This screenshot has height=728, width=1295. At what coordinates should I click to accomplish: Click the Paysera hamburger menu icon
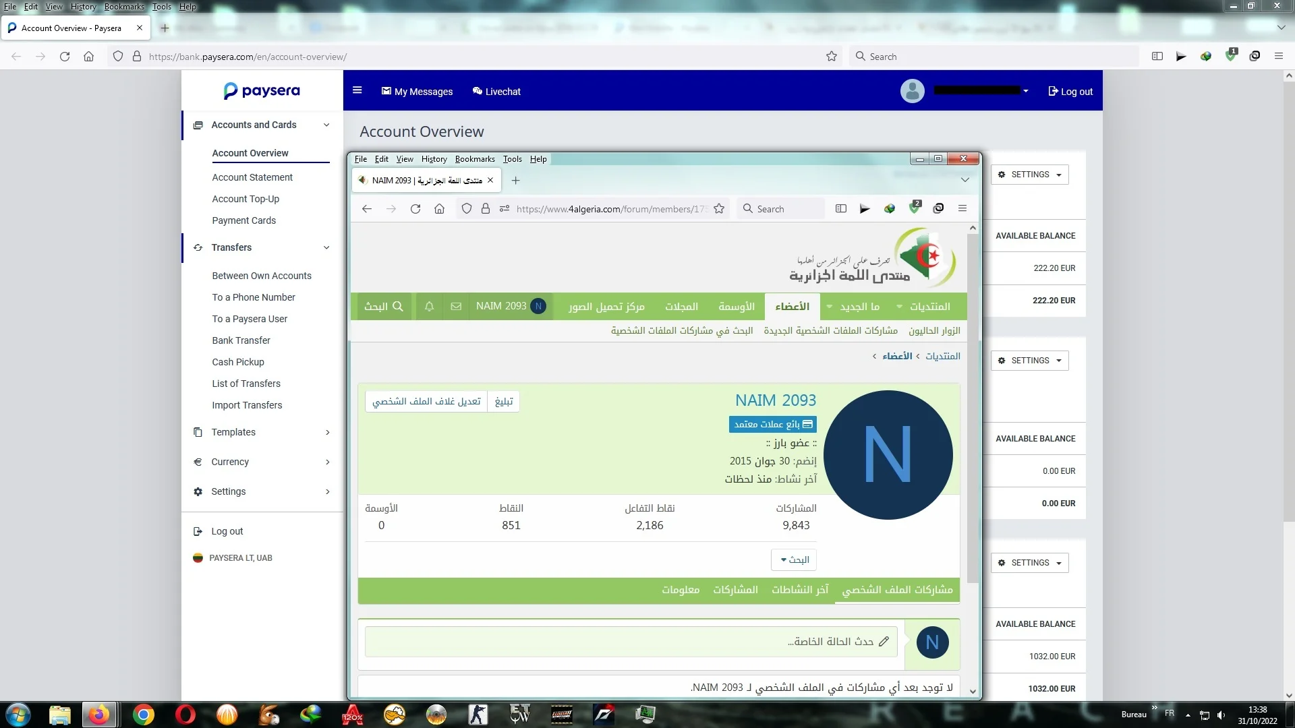point(357,90)
